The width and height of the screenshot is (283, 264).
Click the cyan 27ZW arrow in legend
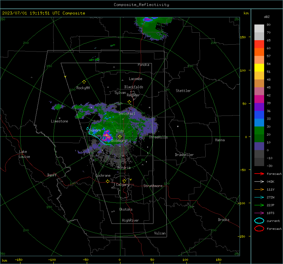259,197
